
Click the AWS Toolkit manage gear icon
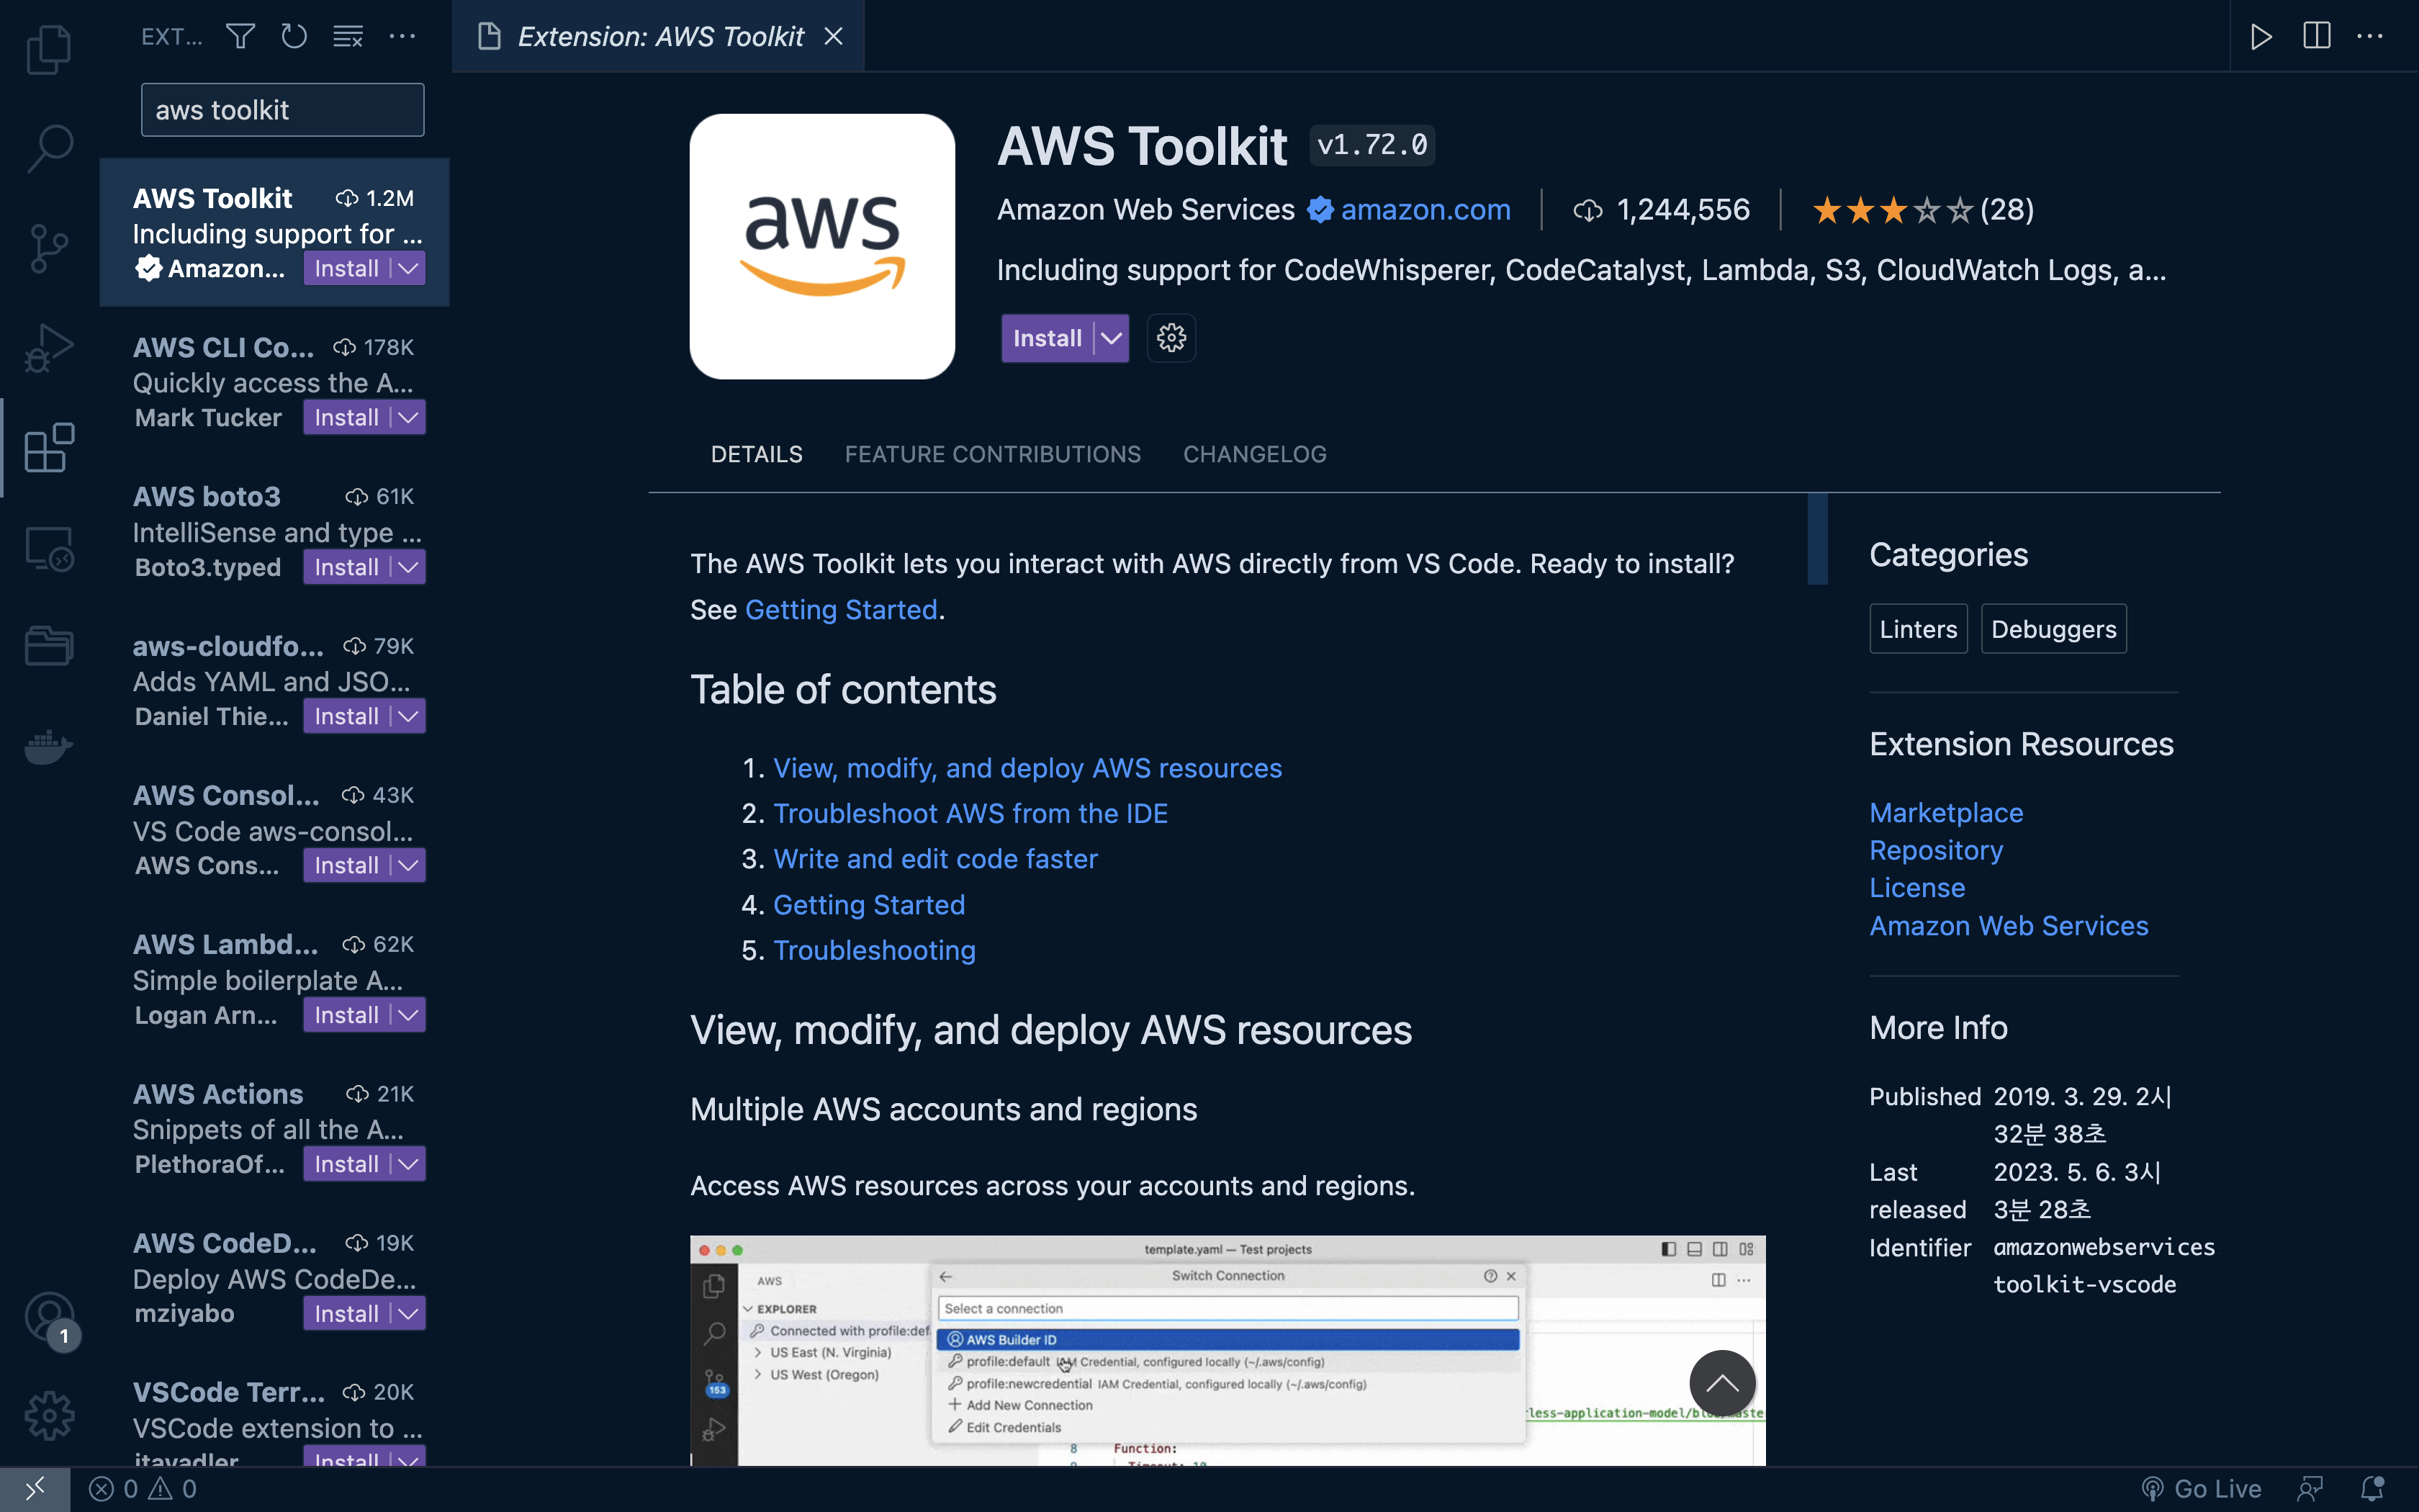(1171, 338)
